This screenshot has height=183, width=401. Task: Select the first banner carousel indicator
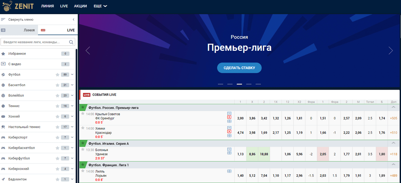click(221, 84)
